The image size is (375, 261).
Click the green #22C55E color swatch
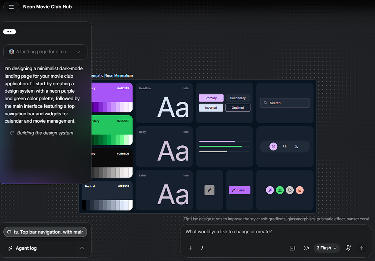pyautogui.click(x=112, y=130)
